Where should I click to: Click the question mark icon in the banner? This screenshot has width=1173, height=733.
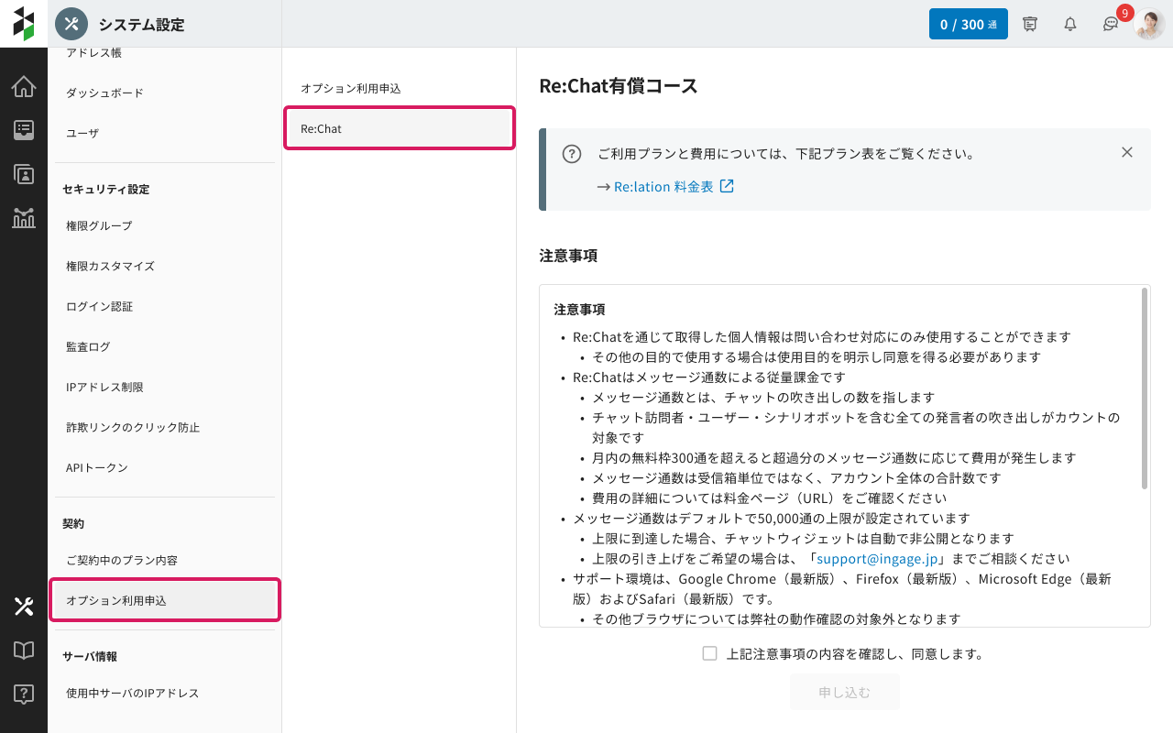pyautogui.click(x=572, y=154)
